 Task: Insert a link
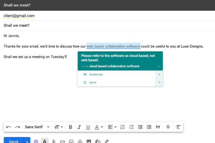[x=62, y=142]
